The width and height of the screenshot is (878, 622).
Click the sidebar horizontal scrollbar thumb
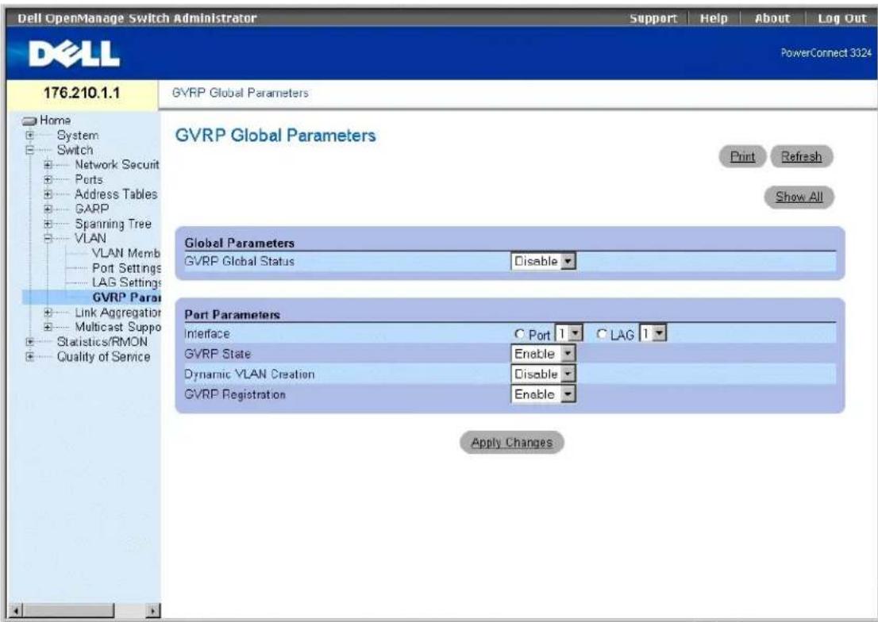click(68, 610)
